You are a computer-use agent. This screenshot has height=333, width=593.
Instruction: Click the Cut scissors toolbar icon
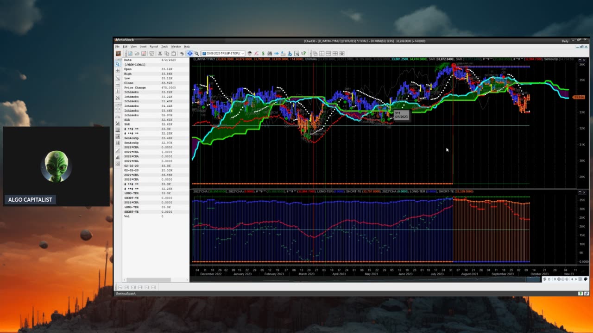click(160, 53)
